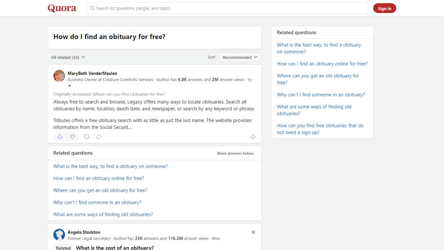
Task: Main list: open 'Where can you get an old obituary for free?'
Action: [100, 190]
